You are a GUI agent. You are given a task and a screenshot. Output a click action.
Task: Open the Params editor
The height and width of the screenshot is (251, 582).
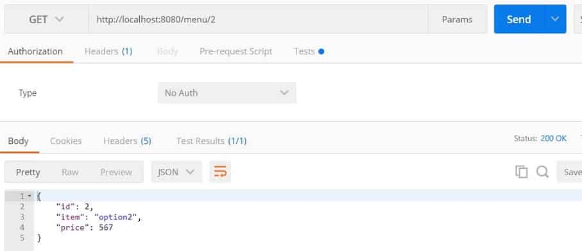(457, 19)
